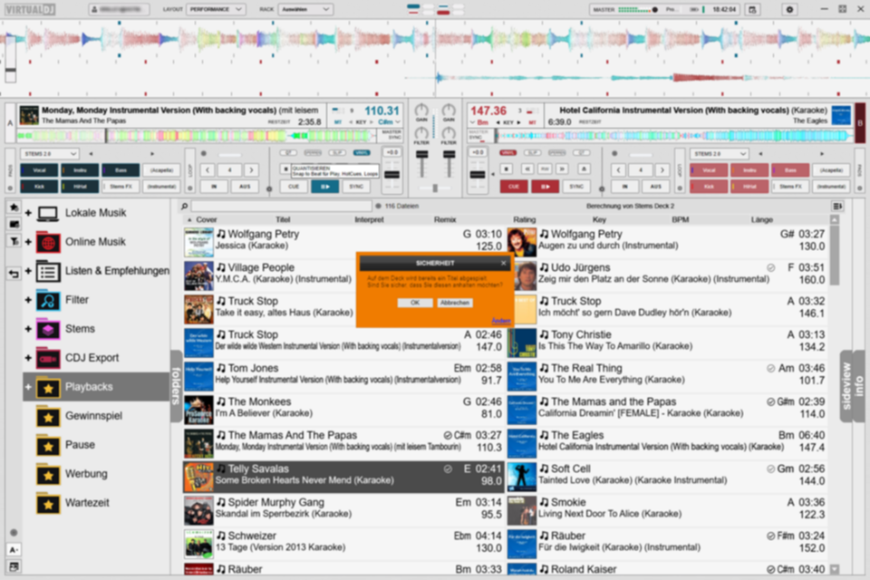Toggle the Vocal stem pad on deck B

(709, 170)
